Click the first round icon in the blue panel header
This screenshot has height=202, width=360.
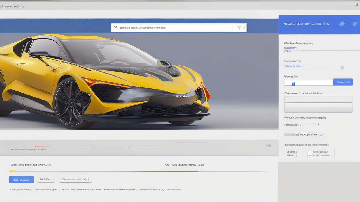point(342,24)
